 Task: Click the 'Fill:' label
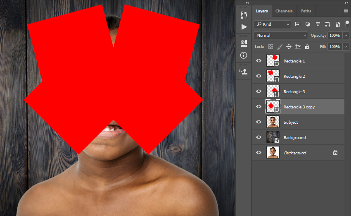pos(323,47)
